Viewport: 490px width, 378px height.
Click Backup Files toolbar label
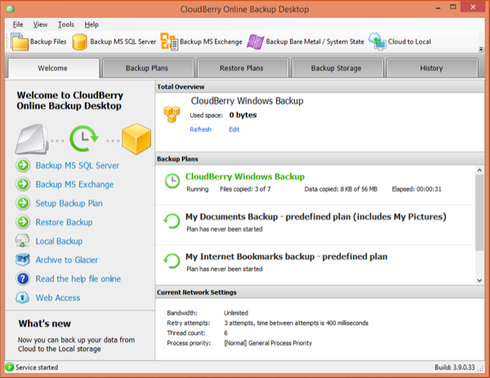[48, 42]
